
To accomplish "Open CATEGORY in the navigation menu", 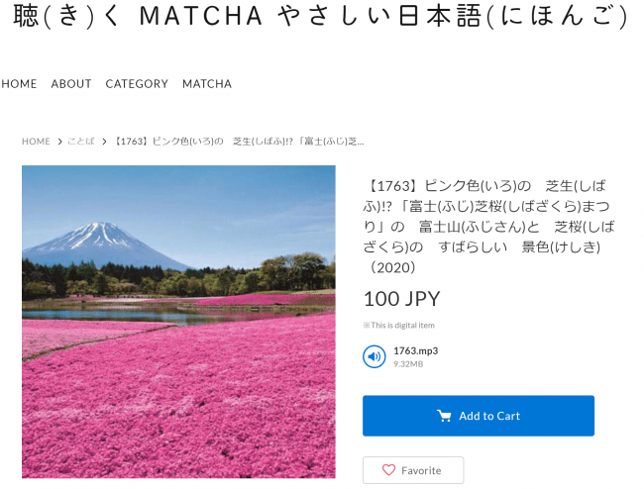I will (x=137, y=84).
